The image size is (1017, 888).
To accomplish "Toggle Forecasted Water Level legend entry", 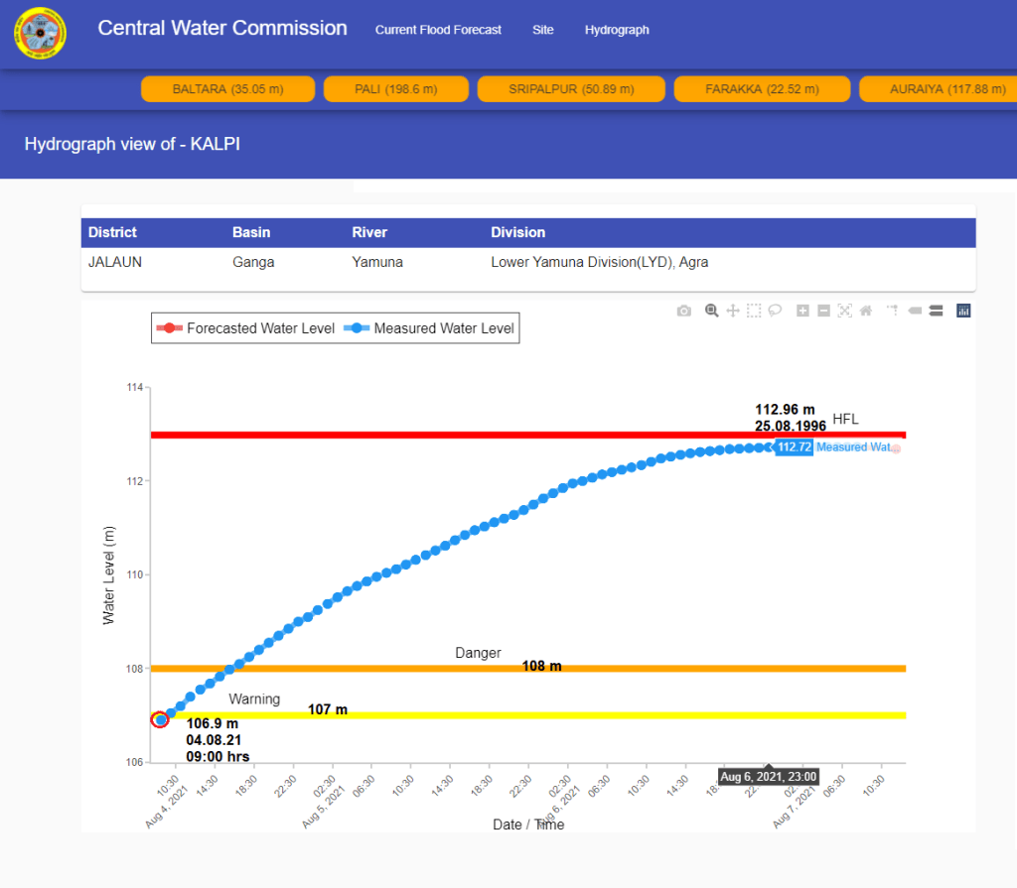I will pyautogui.click(x=246, y=328).
